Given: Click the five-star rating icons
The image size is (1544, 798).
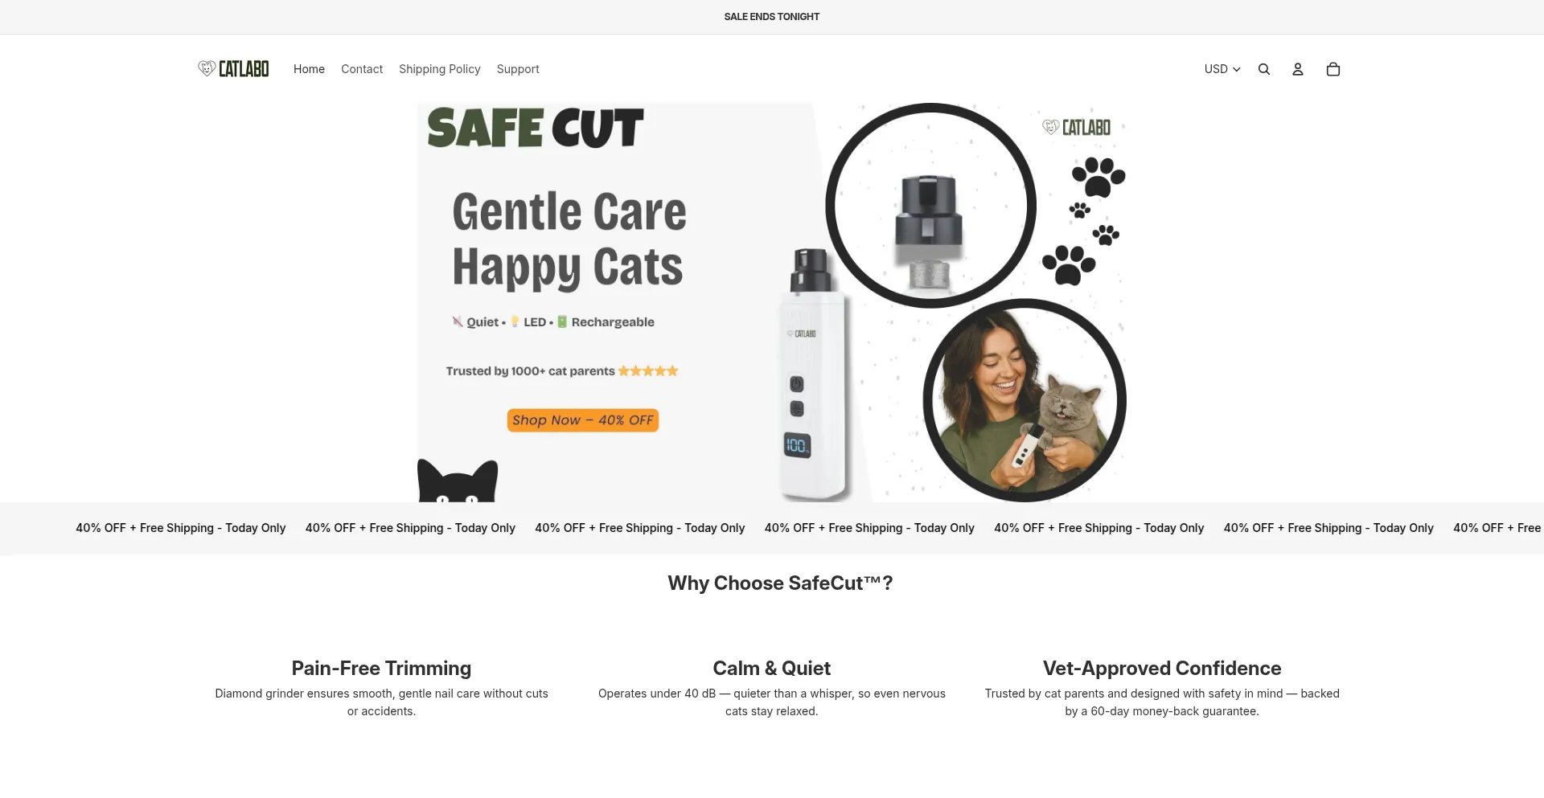Looking at the screenshot, I should click(x=648, y=370).
